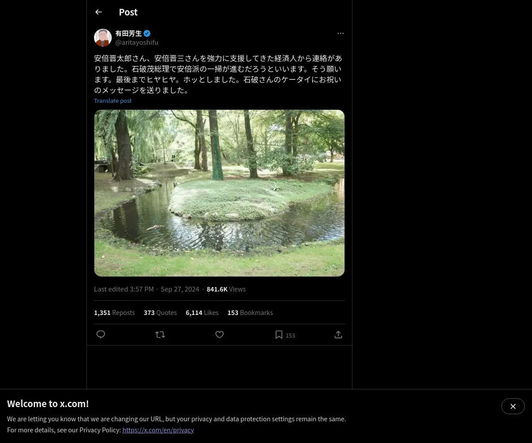532x443 pixels.
Task: Open the x.com privacy policy link
Action: pos(158,430)
